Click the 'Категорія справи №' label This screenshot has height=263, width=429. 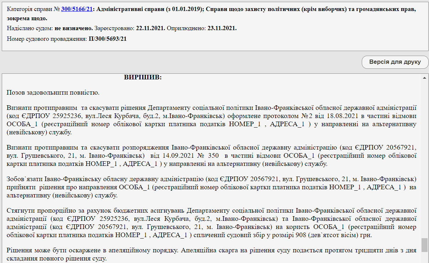(33, 9)
